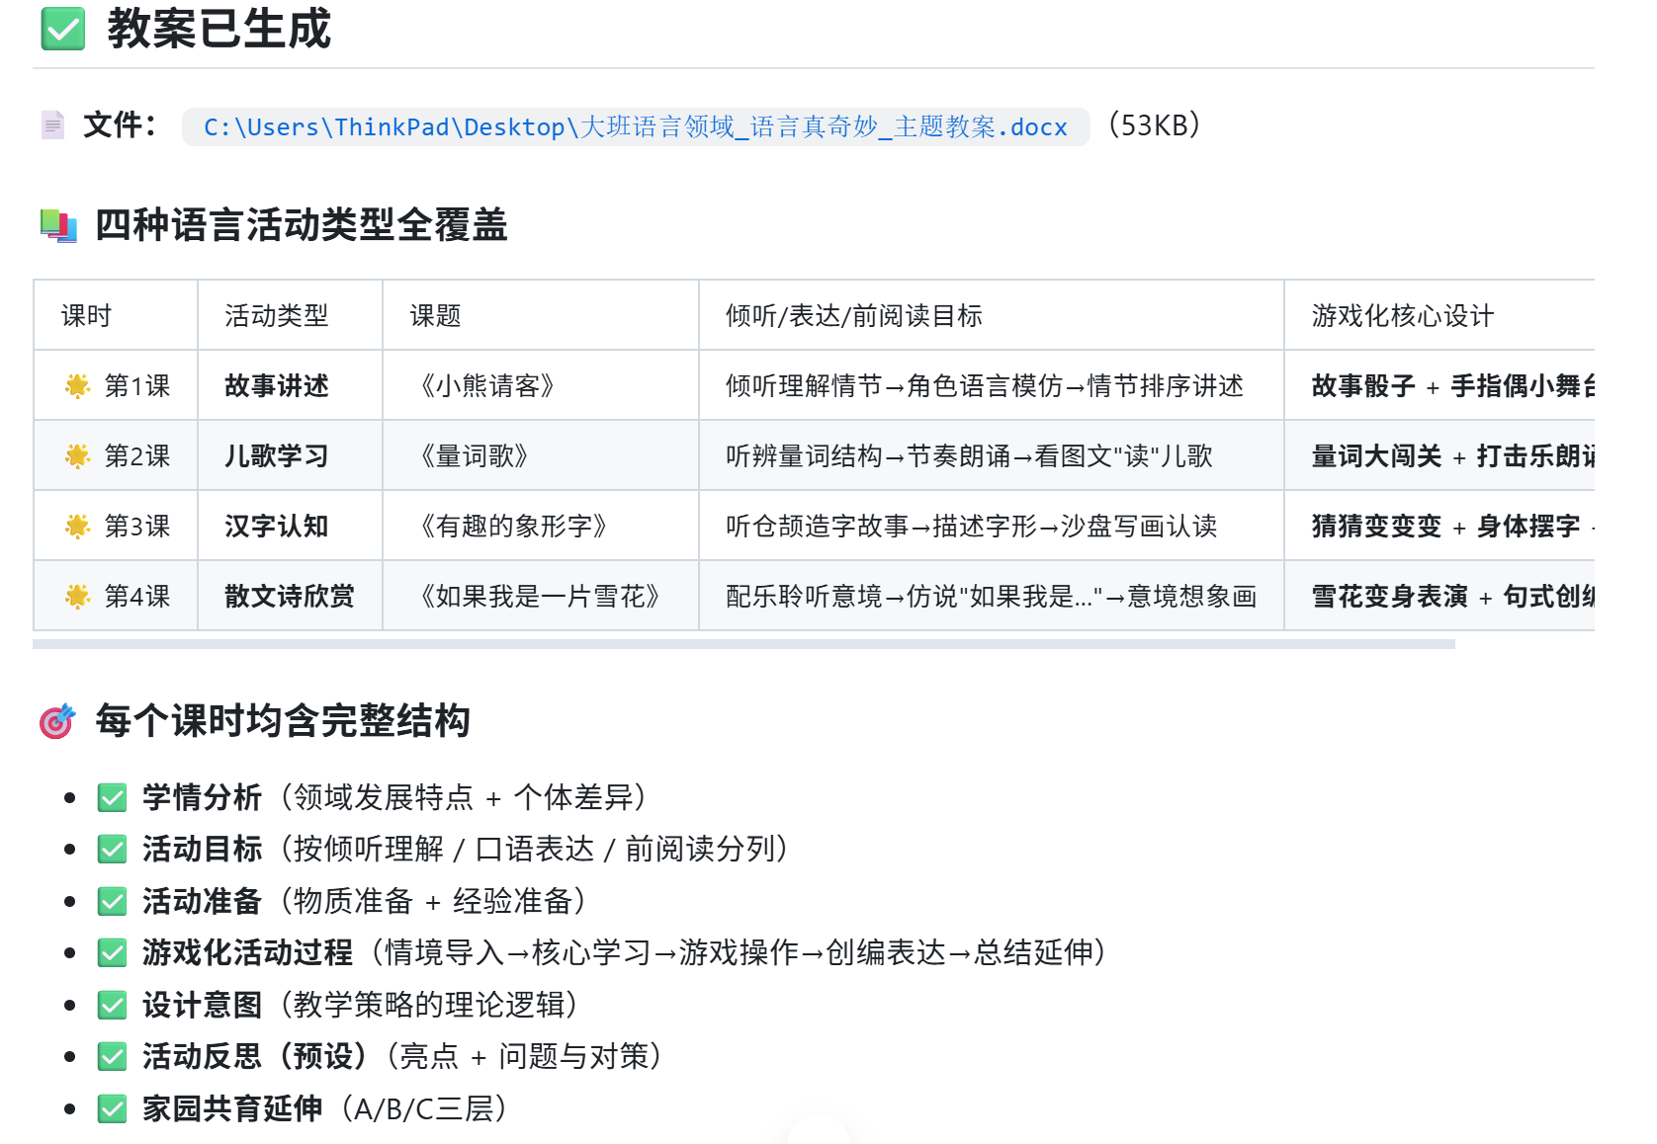The width and height of the screenshot is (1657, 1144).
Task: Click the 教案已生成 heading
Action: [x=219, y=29]
